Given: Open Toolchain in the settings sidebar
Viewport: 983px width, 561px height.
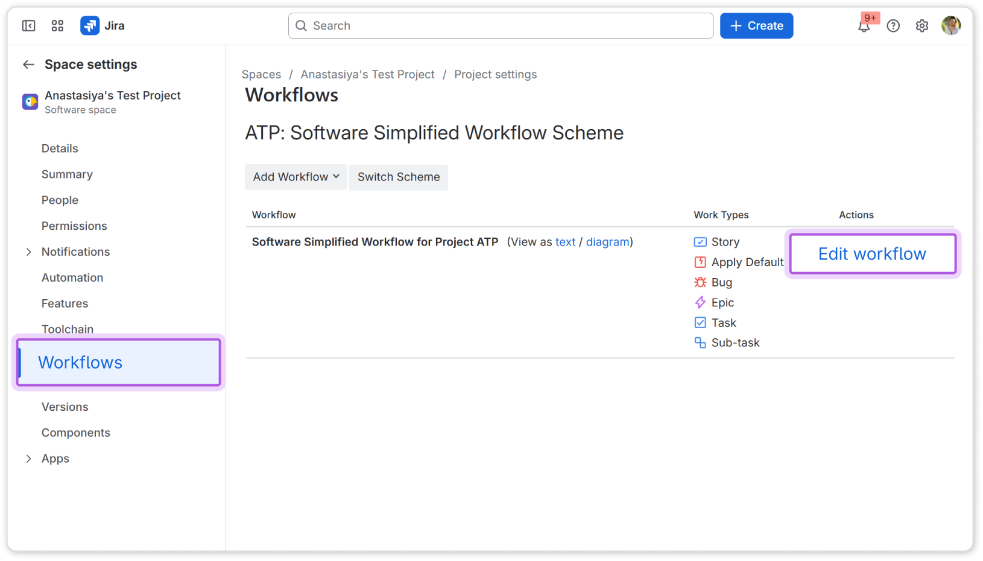Looking at the screenshot, I should pyautogui.click(x=68, y=329).
